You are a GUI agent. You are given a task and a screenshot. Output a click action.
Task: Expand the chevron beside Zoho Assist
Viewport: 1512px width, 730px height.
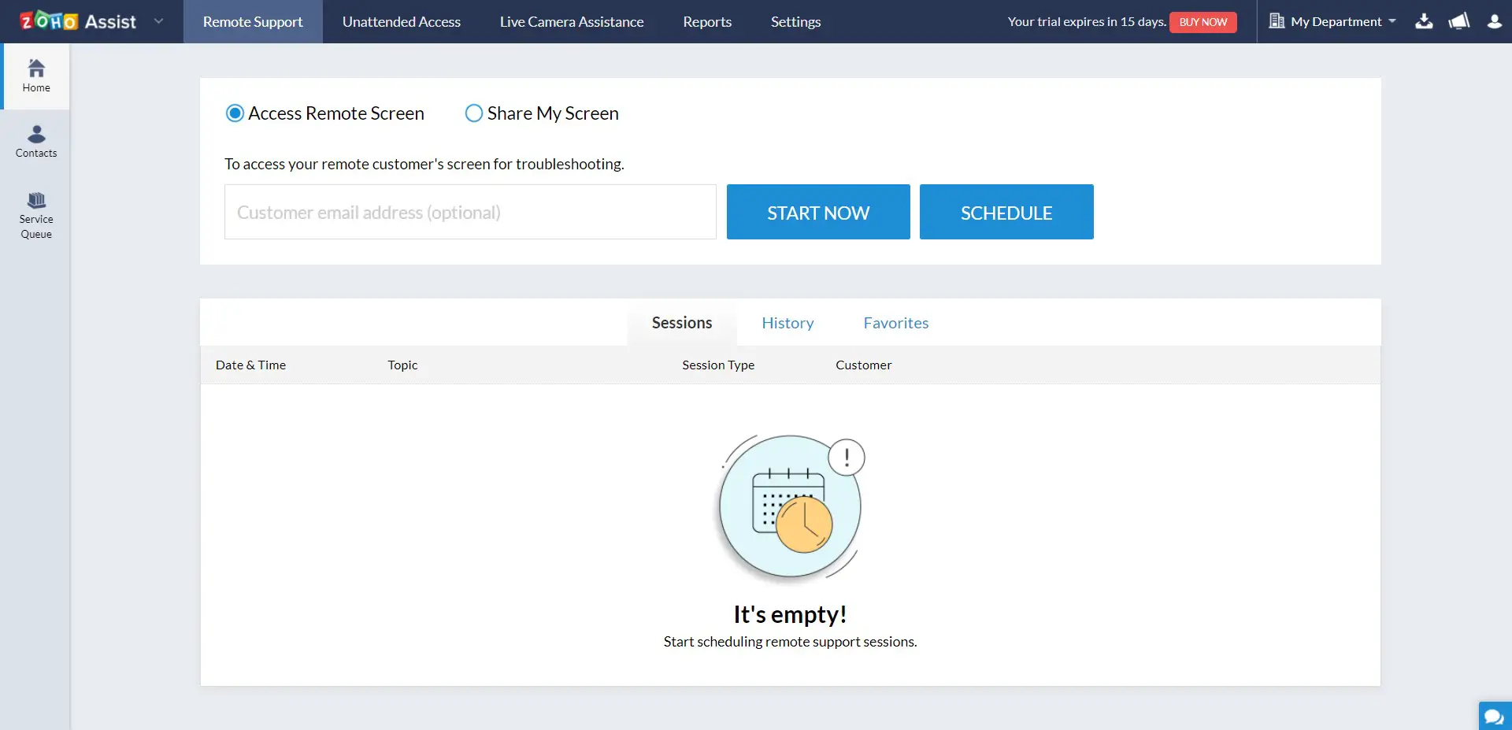point(159,21)
